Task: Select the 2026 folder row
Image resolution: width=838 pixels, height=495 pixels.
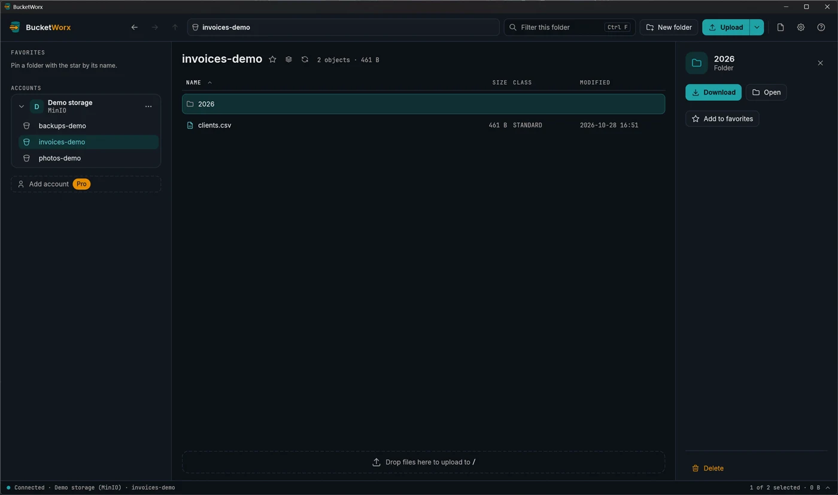Action: coord(423,104)
